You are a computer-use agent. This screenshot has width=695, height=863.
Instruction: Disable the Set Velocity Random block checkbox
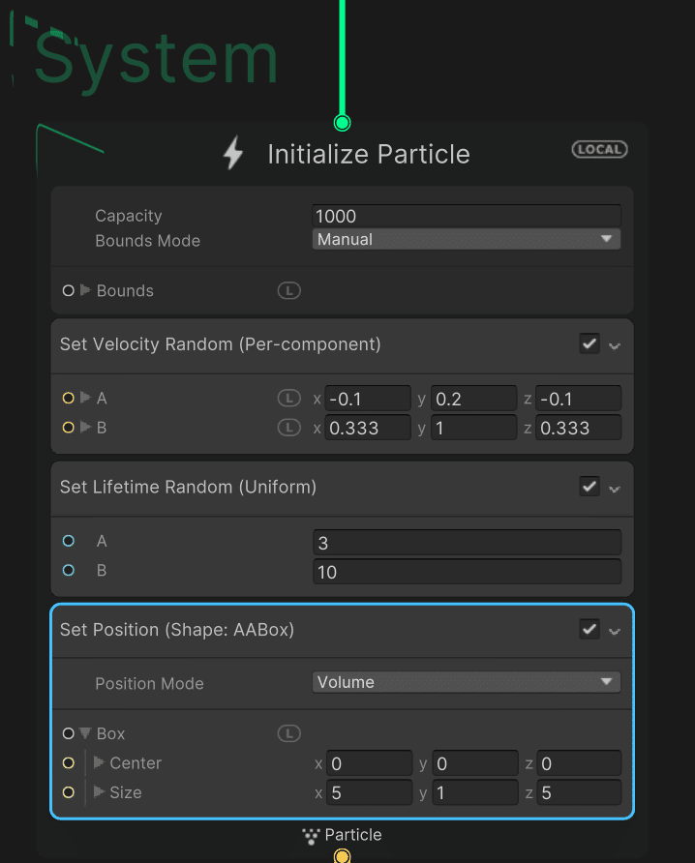[589, 343]
